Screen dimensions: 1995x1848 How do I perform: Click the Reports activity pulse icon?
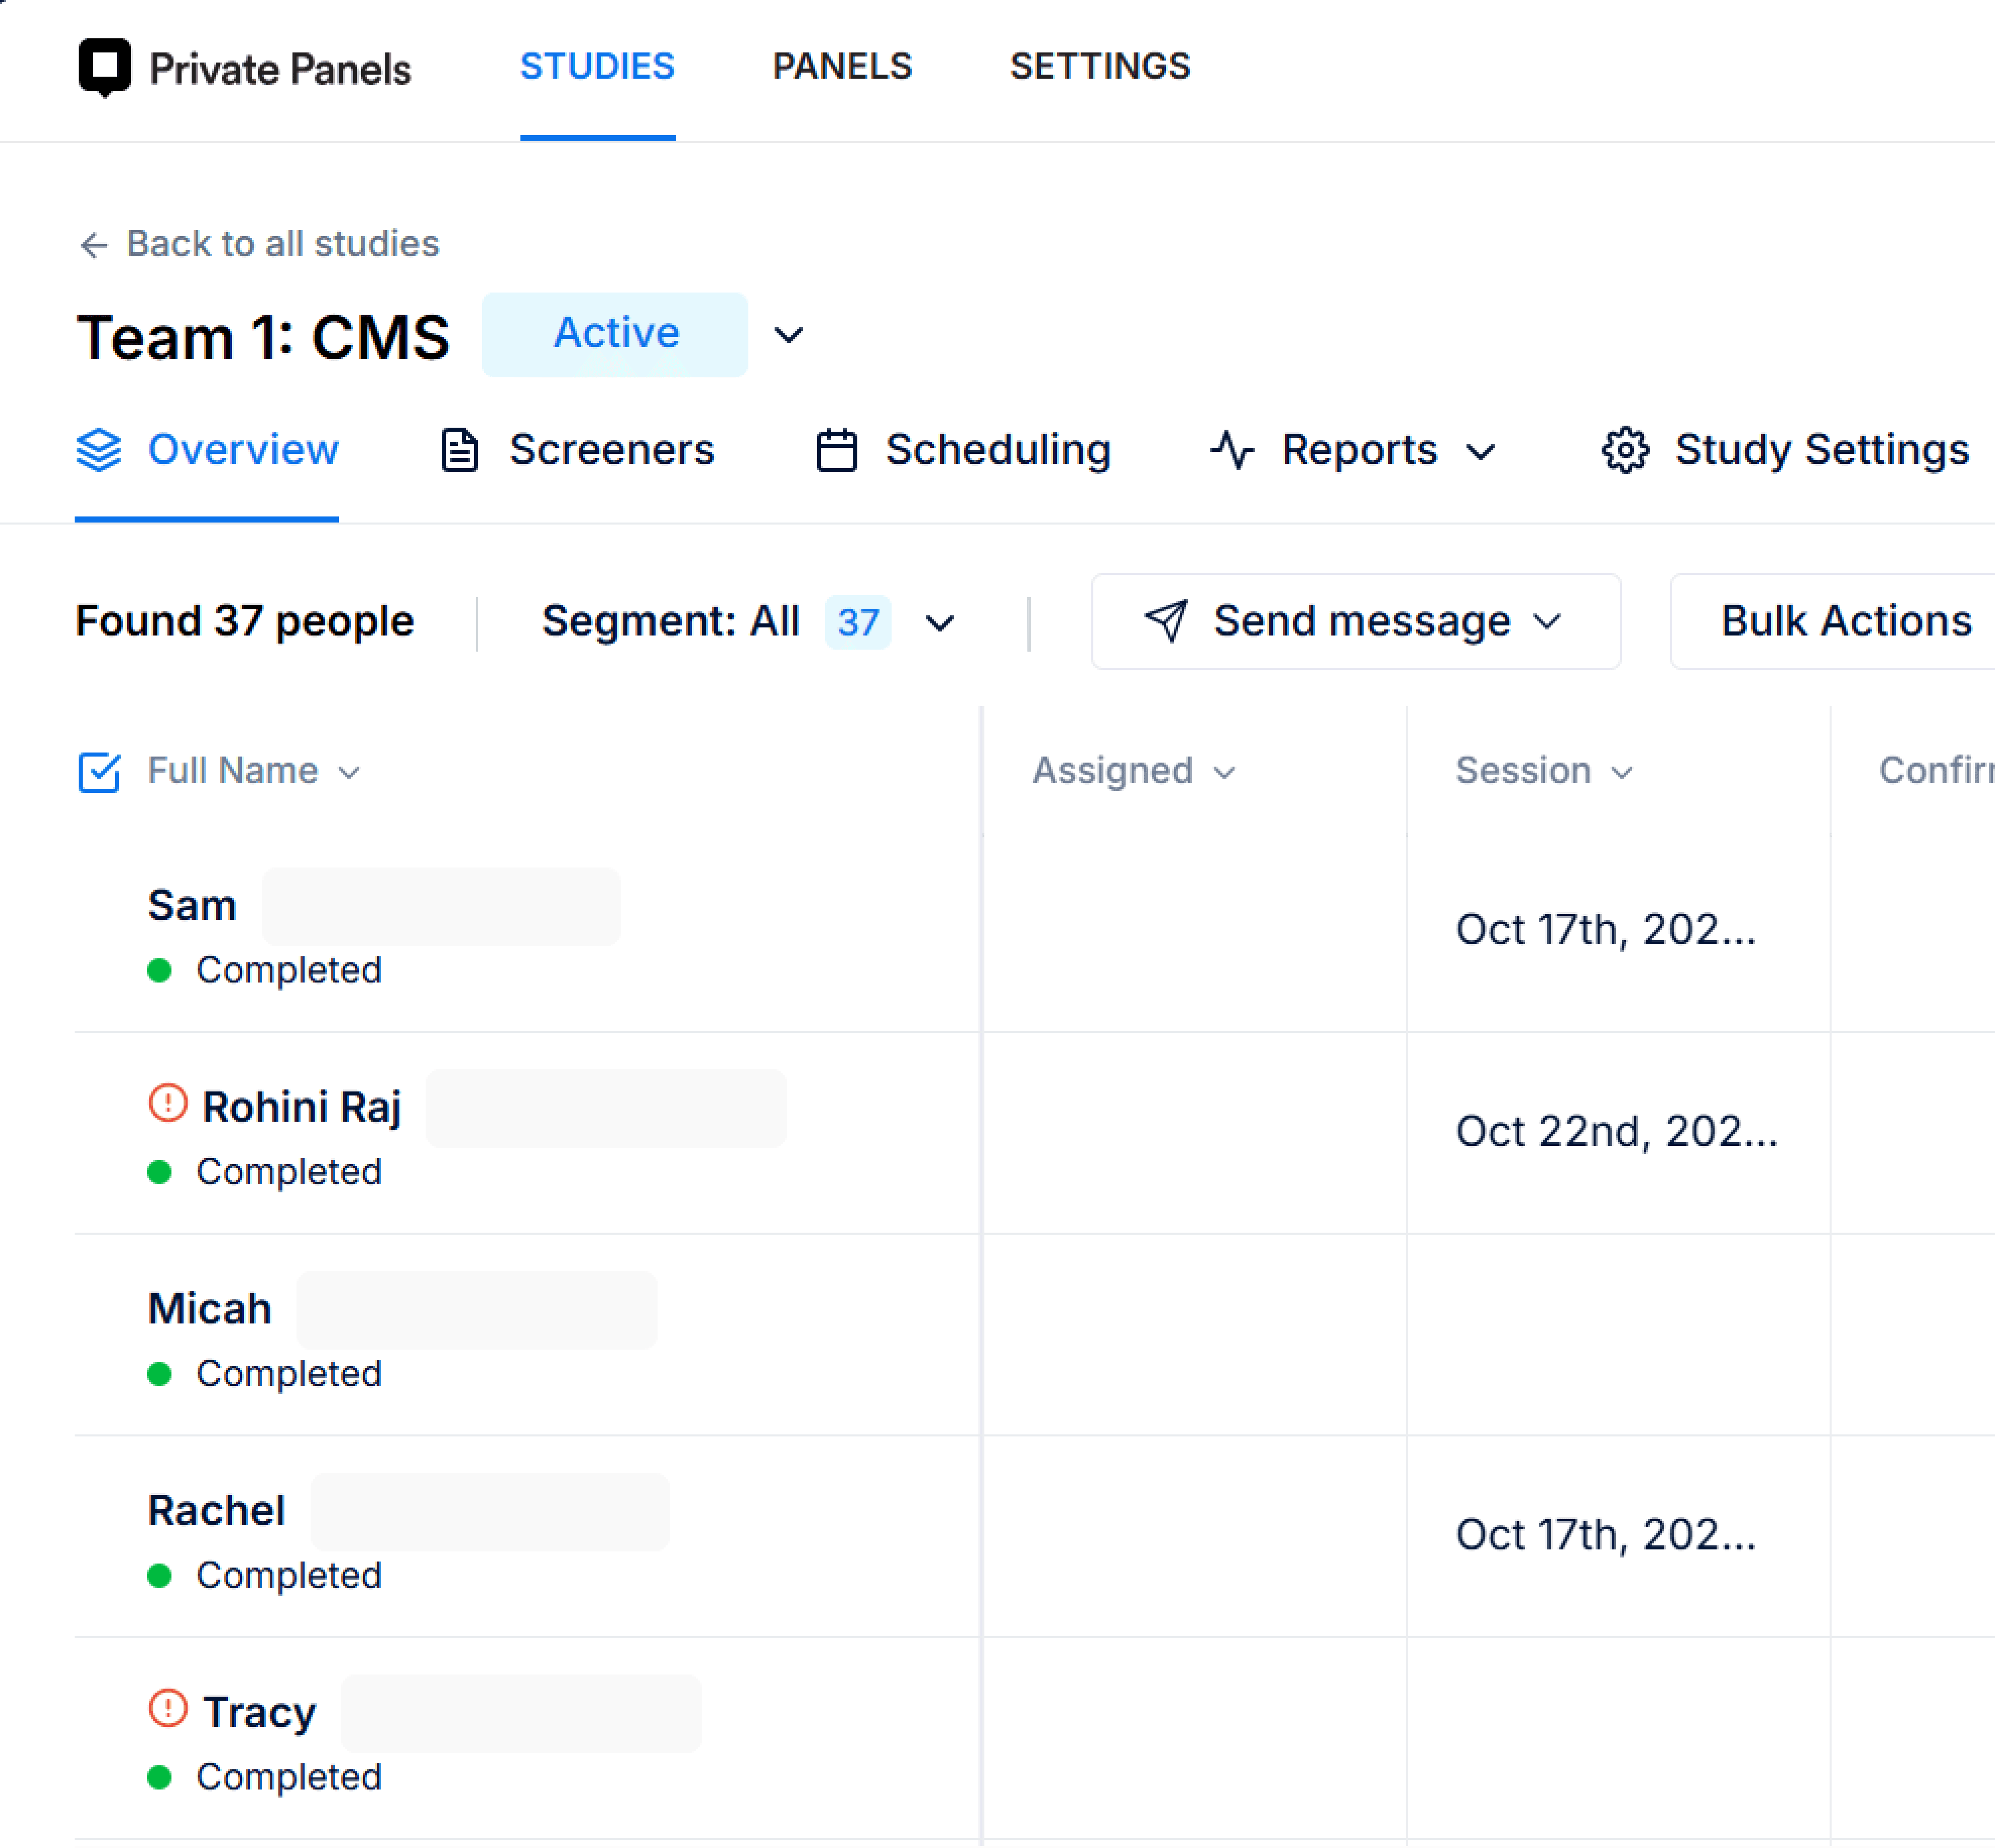(x=1232, y=450)
